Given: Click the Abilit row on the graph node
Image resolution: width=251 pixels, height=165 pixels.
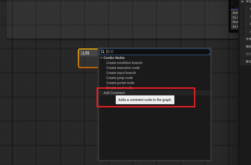Looking at the screenshot, I should 235,13.
